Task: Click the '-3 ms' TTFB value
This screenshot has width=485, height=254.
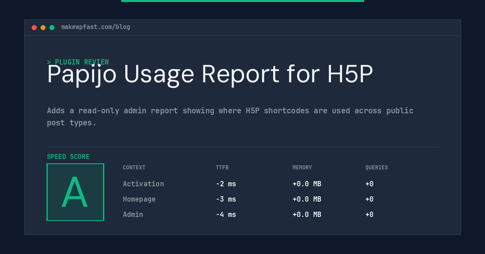Action: point(226,199)
